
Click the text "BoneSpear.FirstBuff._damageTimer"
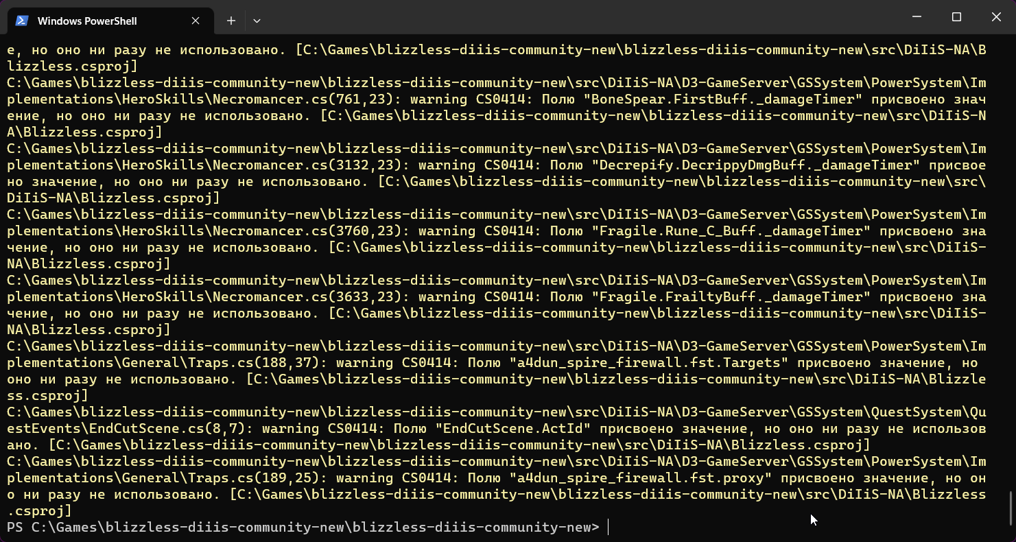[x=722, y=99]
